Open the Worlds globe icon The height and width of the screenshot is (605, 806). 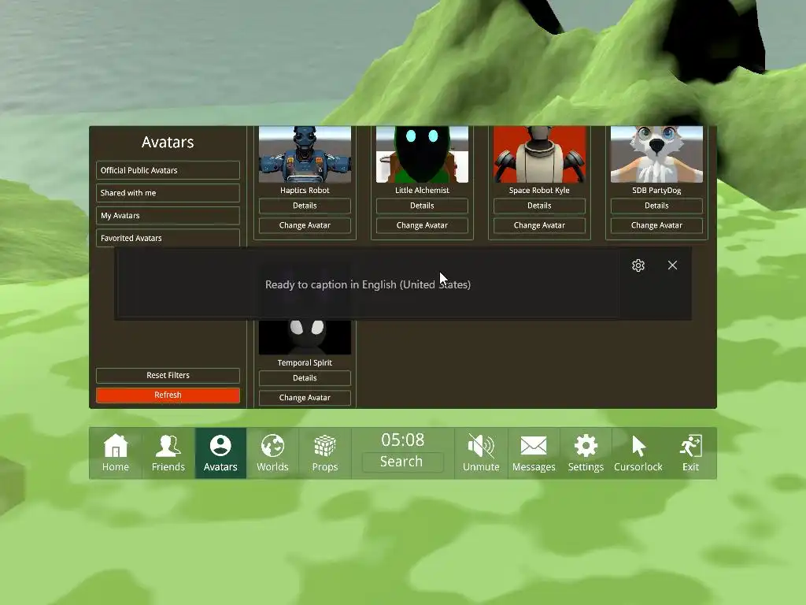[x=272, y=453]
